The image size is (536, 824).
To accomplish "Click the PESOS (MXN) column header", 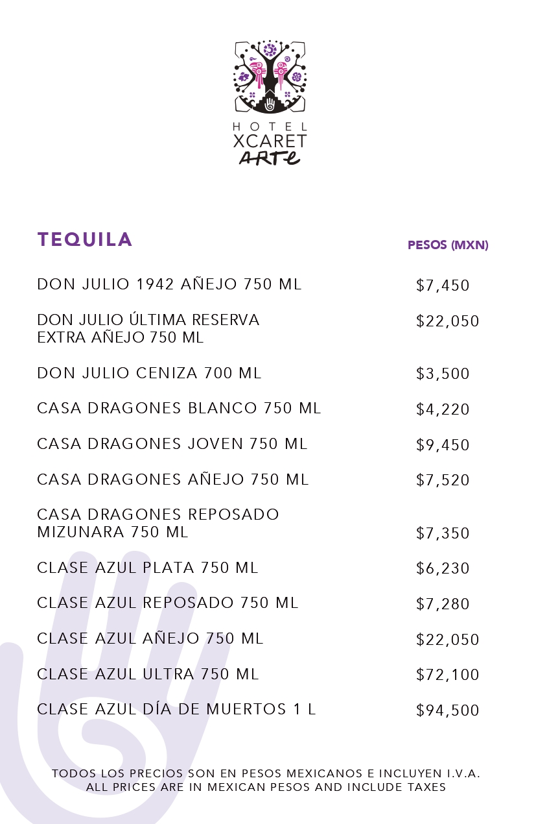I will pos(448,245).
